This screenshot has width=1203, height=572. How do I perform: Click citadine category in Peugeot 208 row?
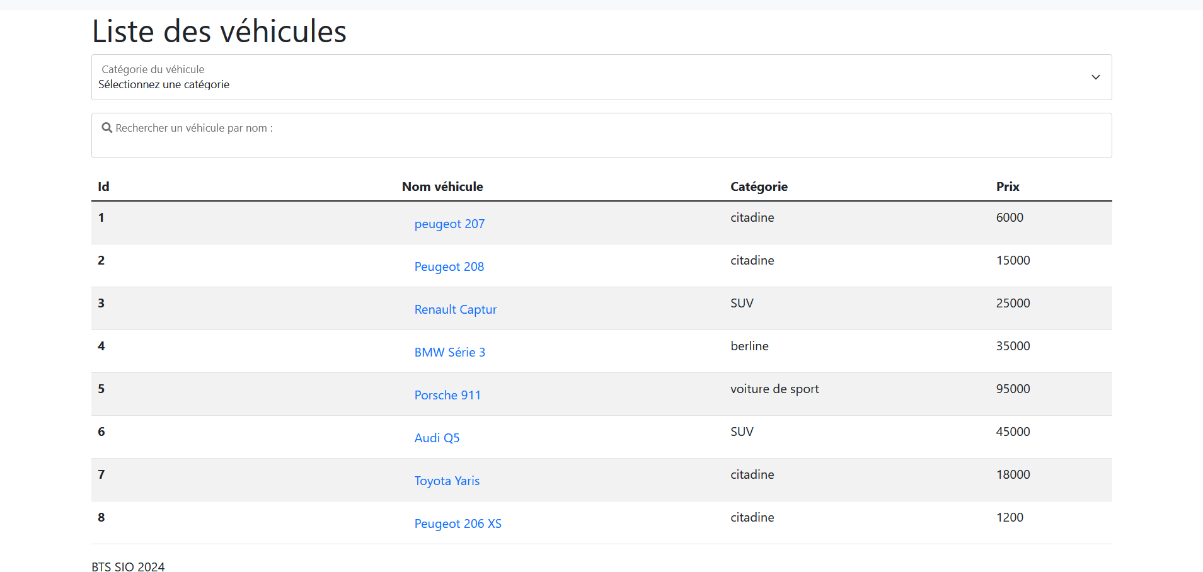(752, 260)
